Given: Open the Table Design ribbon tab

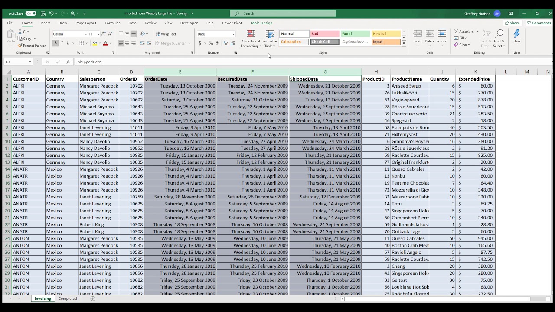Looking at the screenshot, I should 261,23.
